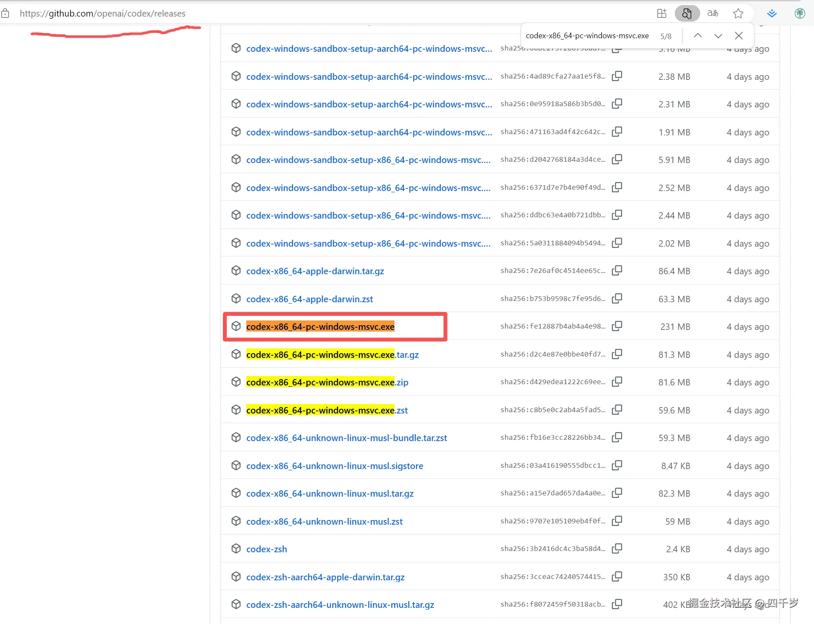
Task: Copy hash of the 59.6 MB msvc.exe.zst
Action: pos(617,410)
